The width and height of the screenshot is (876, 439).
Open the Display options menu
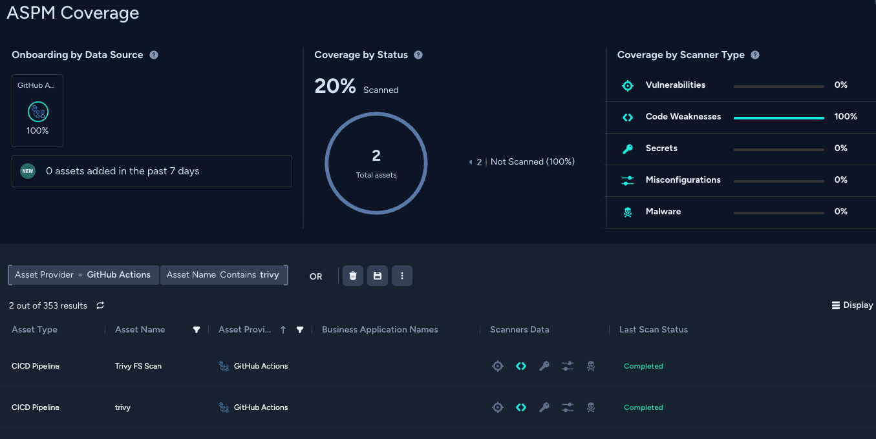point(851,305)
